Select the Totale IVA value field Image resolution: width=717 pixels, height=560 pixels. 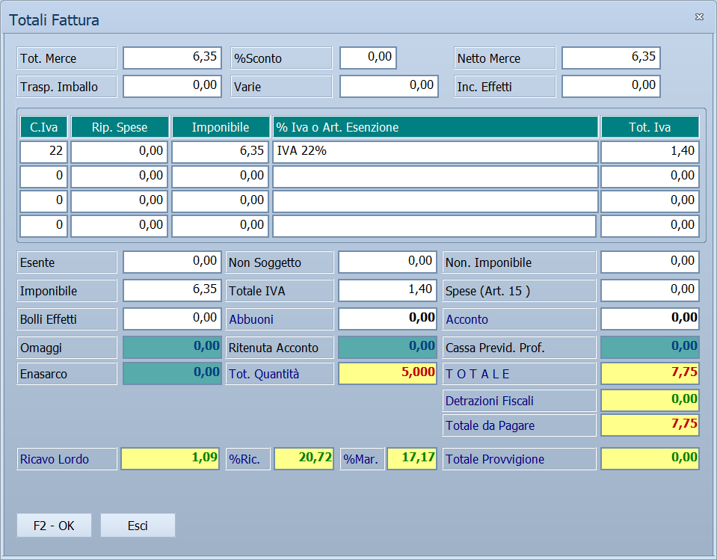point(388,290)
